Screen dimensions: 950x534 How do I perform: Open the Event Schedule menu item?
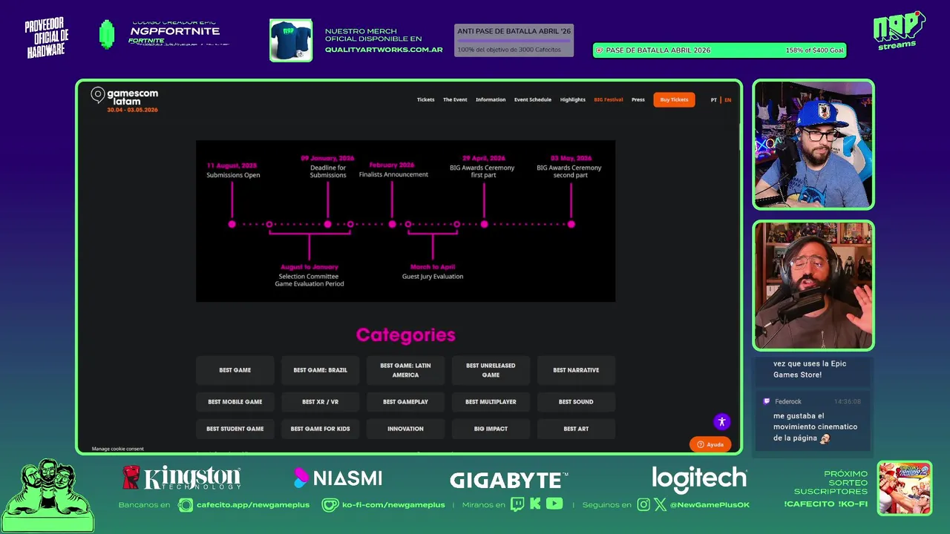click(x=533, y=99)
